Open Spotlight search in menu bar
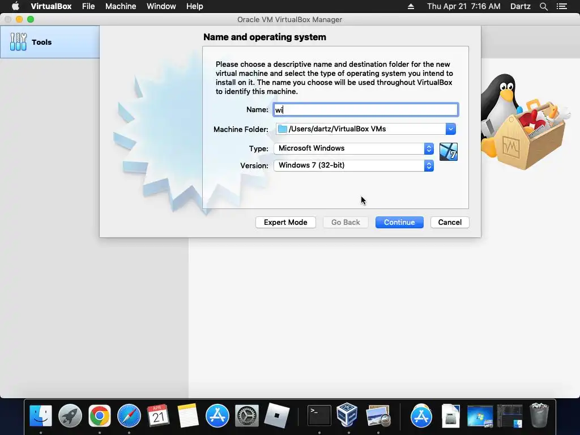Viewport: 580px width, 435px height. (x=543, y=6)
